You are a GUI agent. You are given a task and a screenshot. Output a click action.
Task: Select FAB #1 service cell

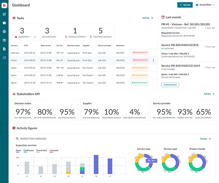click(60, 83)
